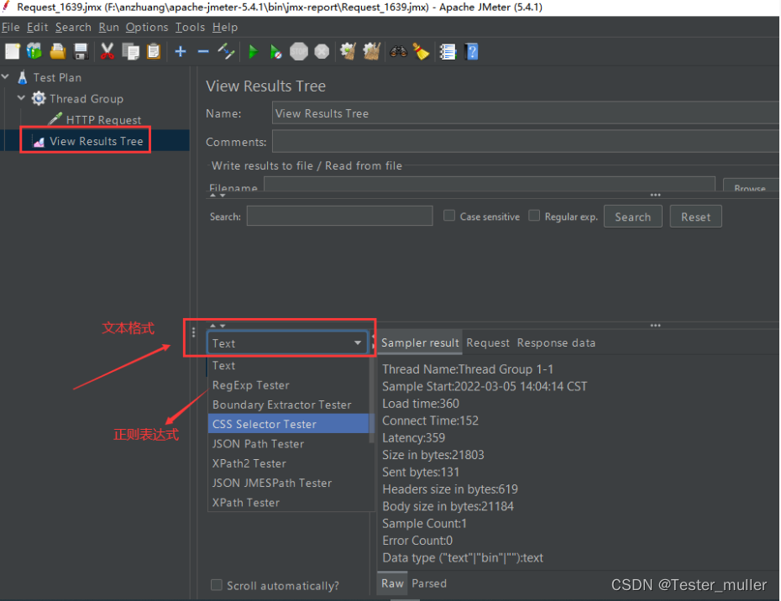Choose XPath Tester option

288,503
